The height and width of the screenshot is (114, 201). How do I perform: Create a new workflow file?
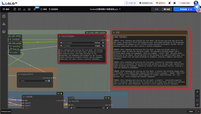point(15,9)
